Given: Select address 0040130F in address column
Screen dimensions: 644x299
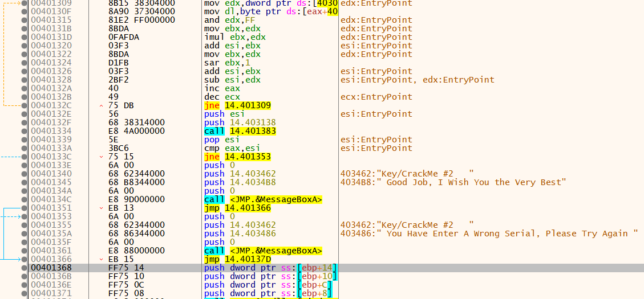Looking at the screenshot, I should click(x=51, y=11).
